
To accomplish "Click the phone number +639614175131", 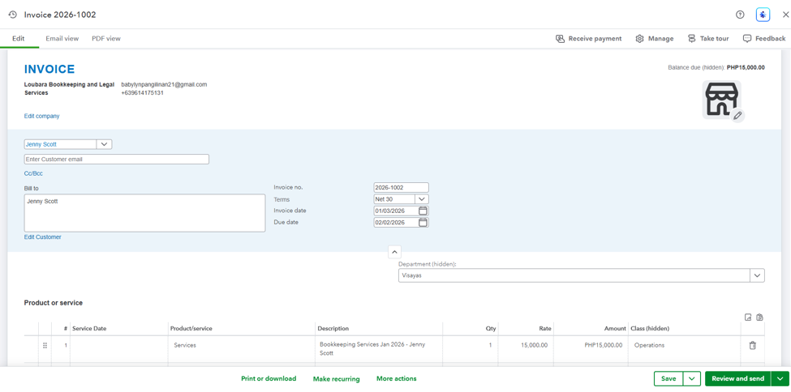I will (x=143, y=93).
